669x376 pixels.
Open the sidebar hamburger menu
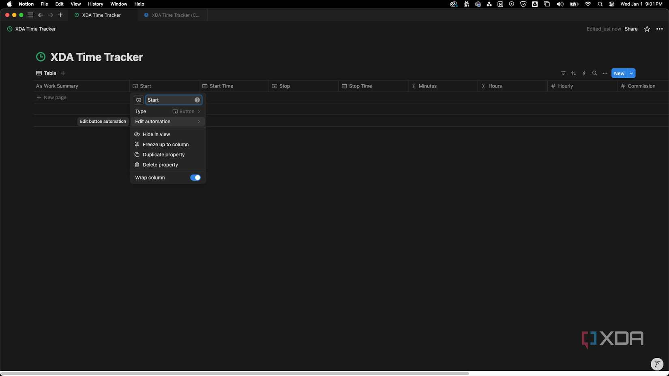pyautogui.click(x=30, y=15)
